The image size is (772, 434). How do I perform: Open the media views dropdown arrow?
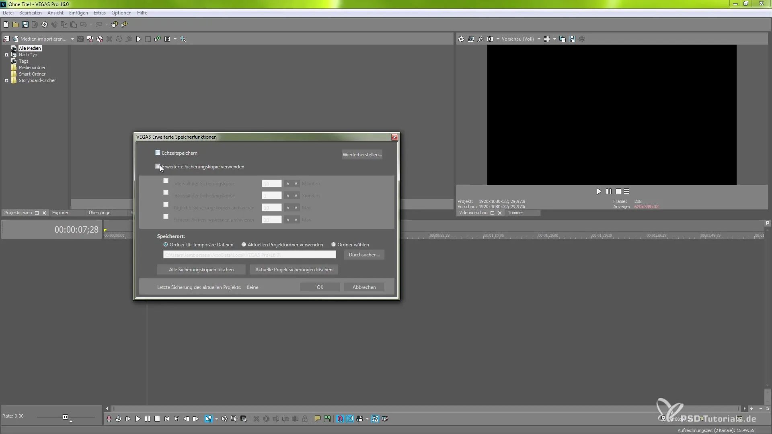pyautogui.click(x=175, y=39)
